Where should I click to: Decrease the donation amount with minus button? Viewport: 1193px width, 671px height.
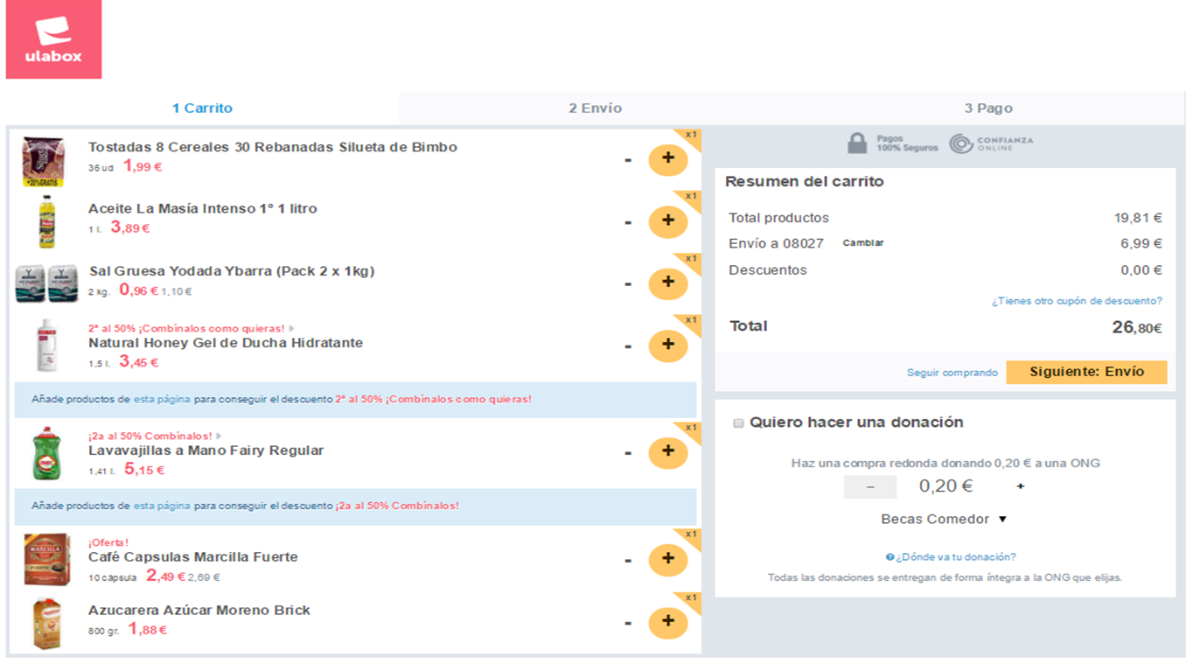pos(869,487)
